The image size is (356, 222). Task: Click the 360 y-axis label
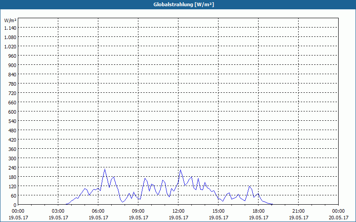coord(12,149)
